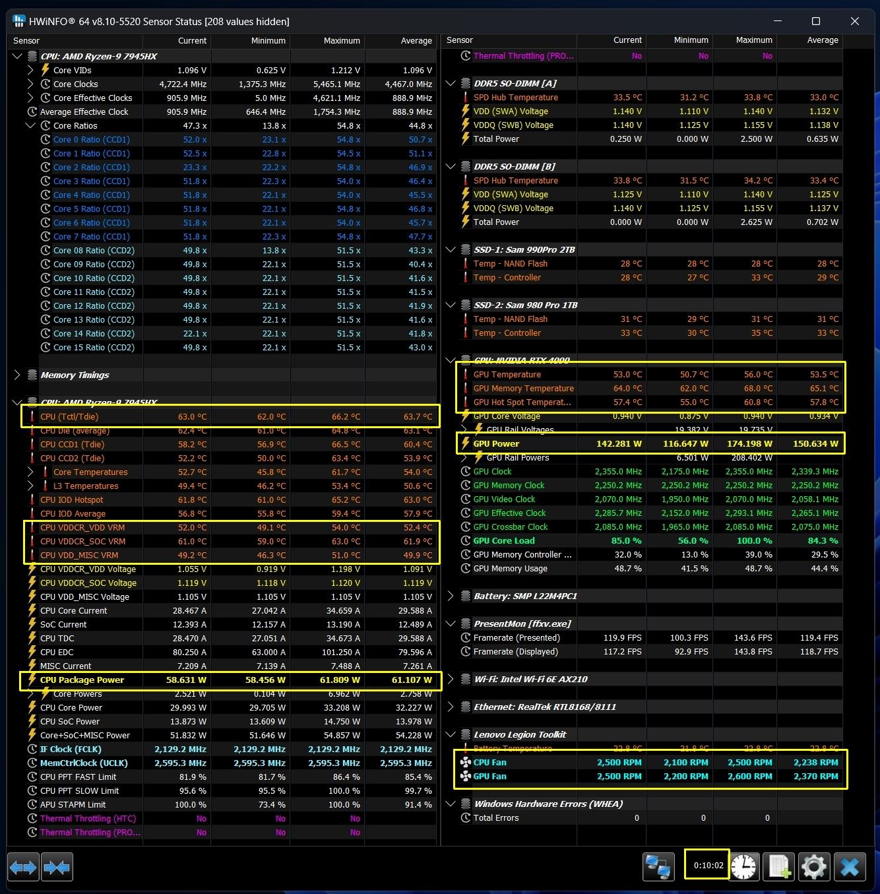Close sensors with blue X icon
The width and height of the screenshot is (880, 894).
850,866
